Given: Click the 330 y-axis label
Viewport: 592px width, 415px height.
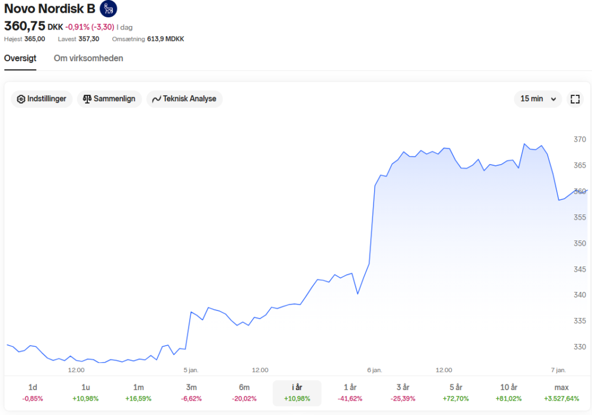Looking at the screenshot, I should point(579,347).
